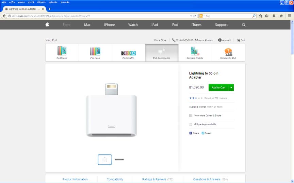Select the iPod touch category icon
This screenshot has width=294, height=183.
tap(62, 51)
